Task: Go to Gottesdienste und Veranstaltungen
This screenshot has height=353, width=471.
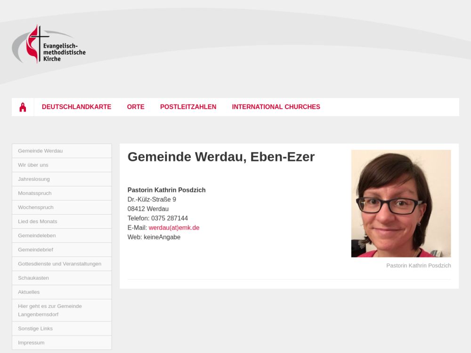Action: coord(62,264)
